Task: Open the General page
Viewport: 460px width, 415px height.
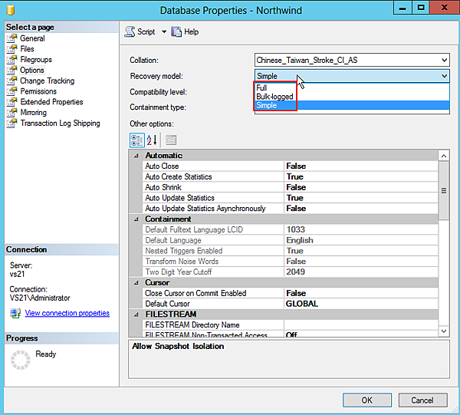Action: (x=32, y=38)
